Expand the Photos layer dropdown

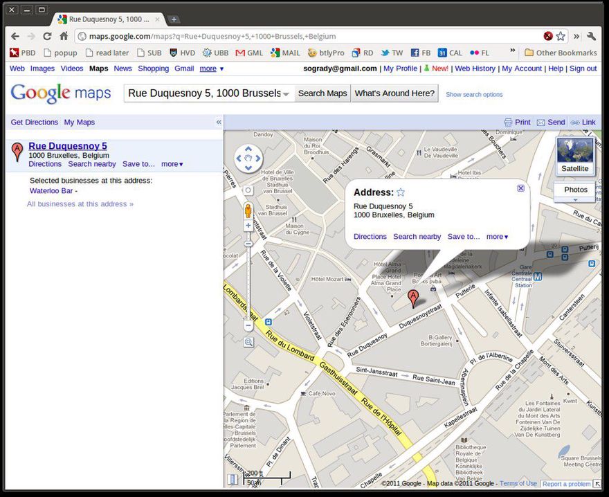click(575, 200)
